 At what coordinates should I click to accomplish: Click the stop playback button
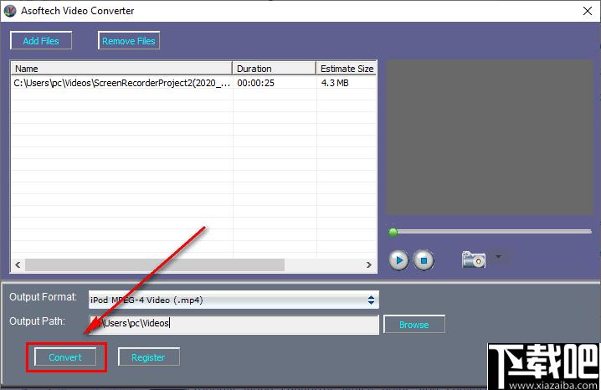point(424,260)
